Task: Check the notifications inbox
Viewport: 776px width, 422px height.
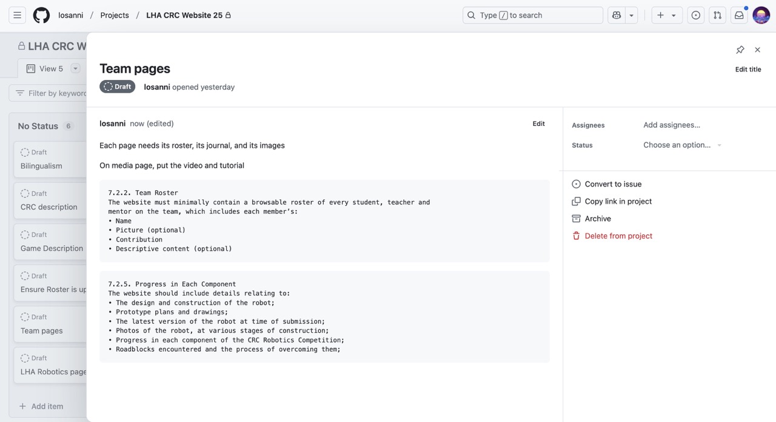Action: [x=739, y=15]
